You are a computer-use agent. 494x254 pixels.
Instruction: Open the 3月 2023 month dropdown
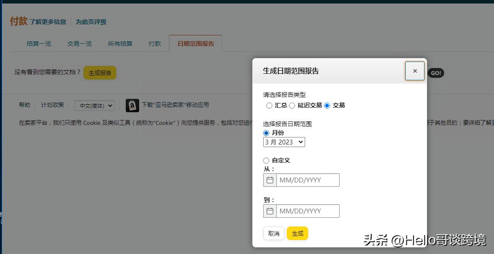(284, 142)
